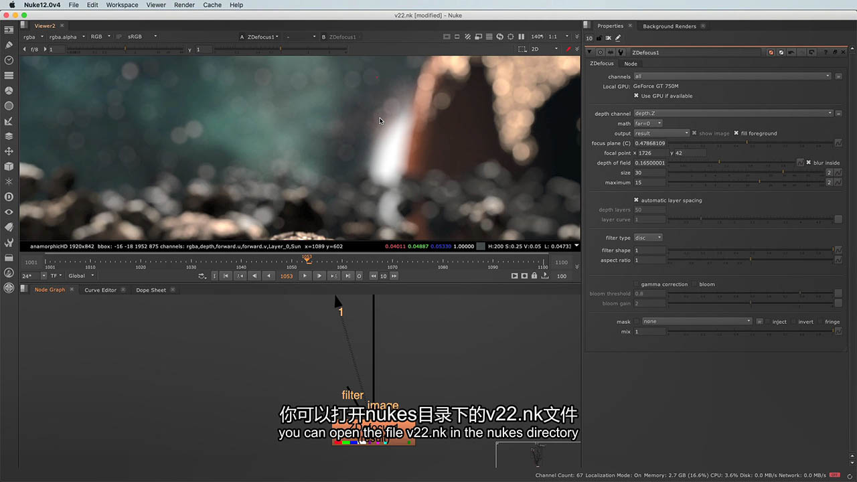Image resolution: width=857 pixels, height=482 pixels.
Task: Click the pause viewer playback icon
Action: point(521,37)
